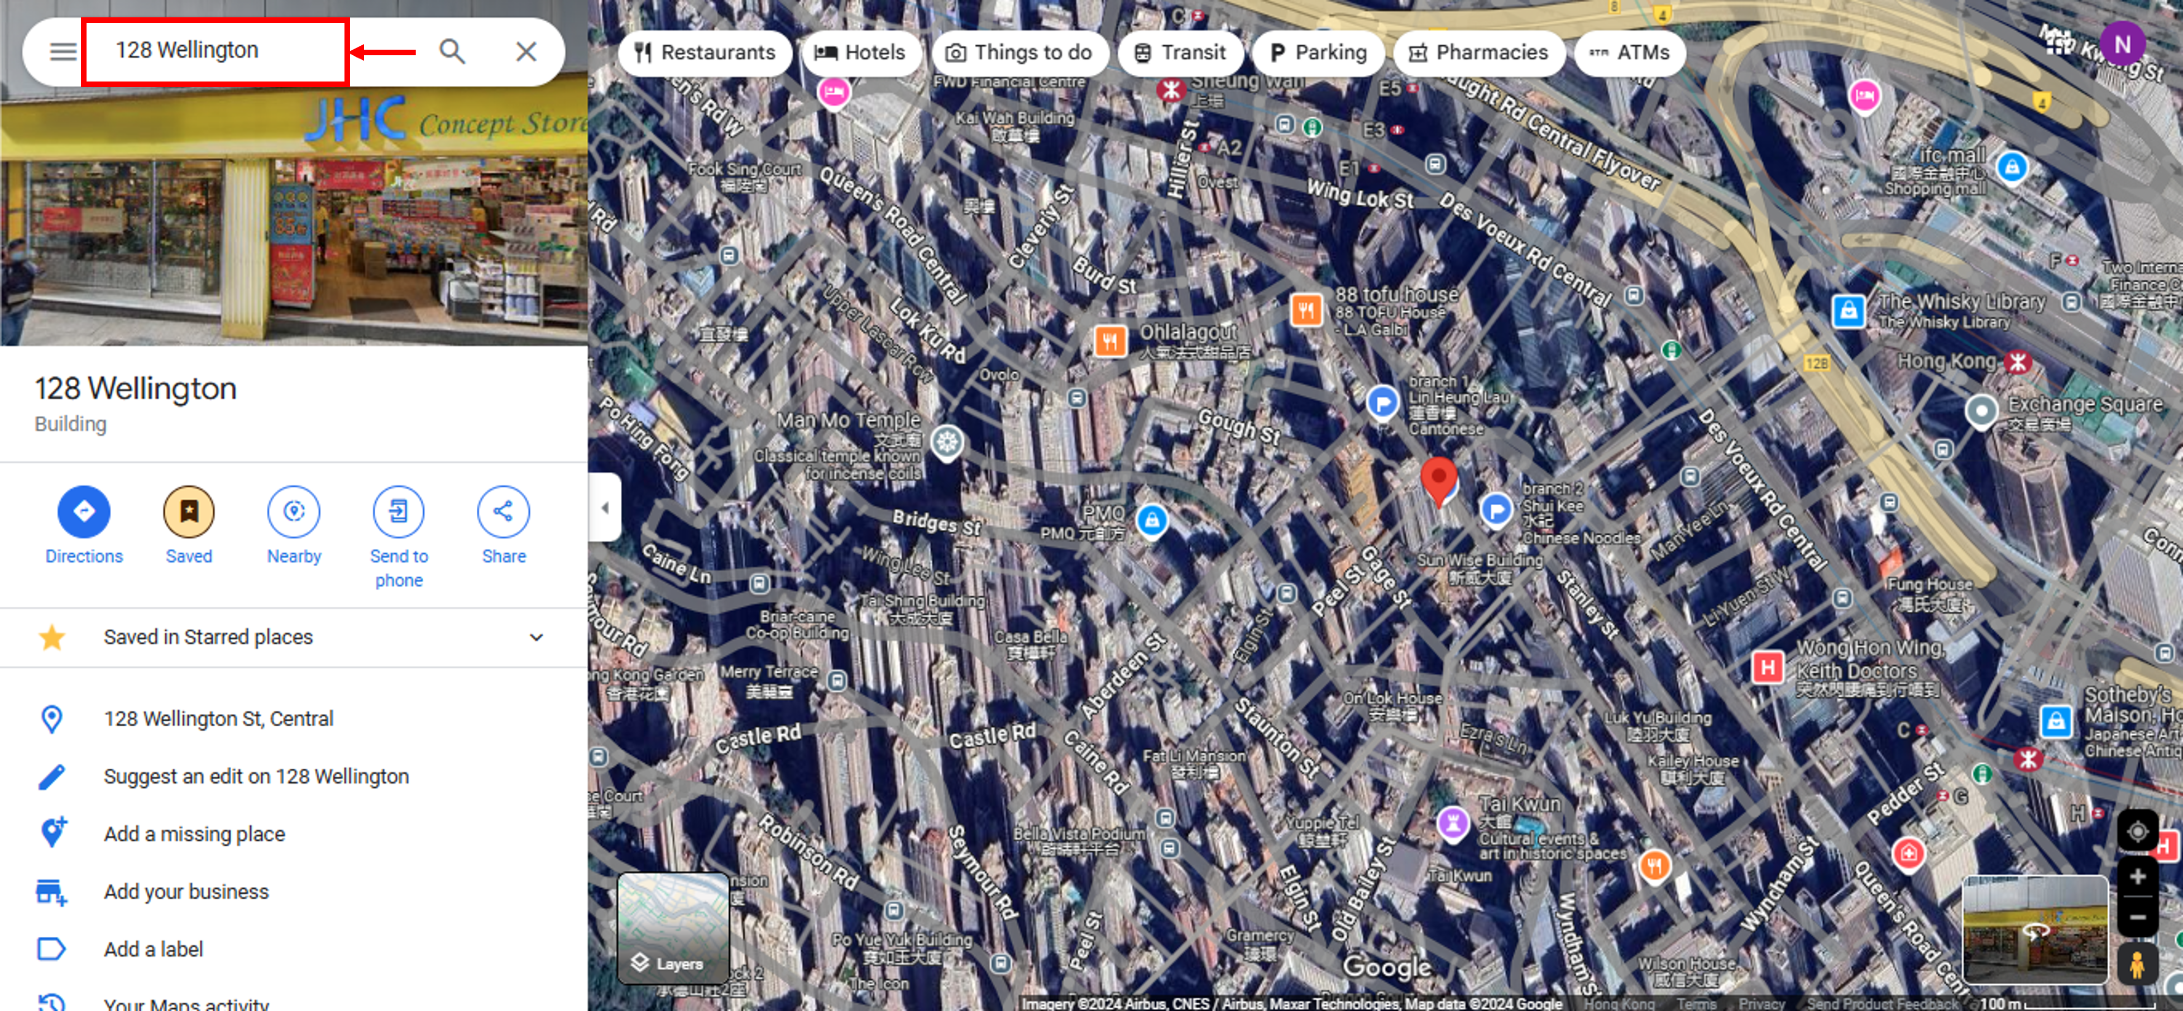This screenshot has height=1011, width=2183.
Task: Clear the search with X icon
Action: (x=525, y=52)
